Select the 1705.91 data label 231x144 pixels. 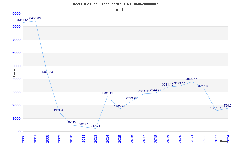119,106
